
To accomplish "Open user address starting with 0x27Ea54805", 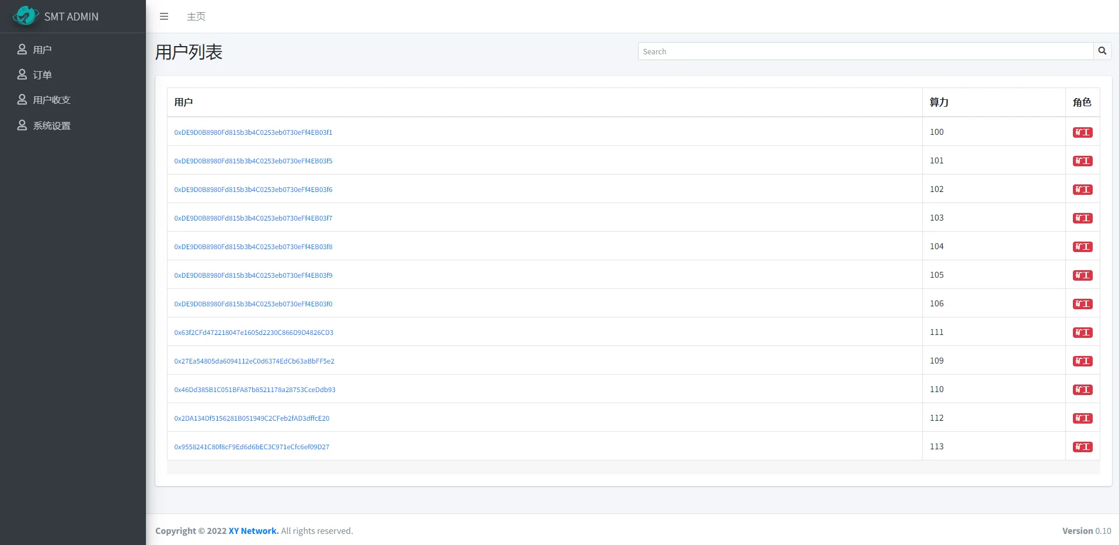I will tap(254, 361).
